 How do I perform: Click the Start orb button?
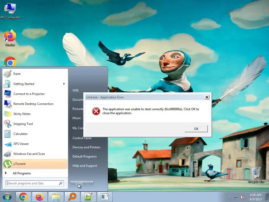coord(7,197)
